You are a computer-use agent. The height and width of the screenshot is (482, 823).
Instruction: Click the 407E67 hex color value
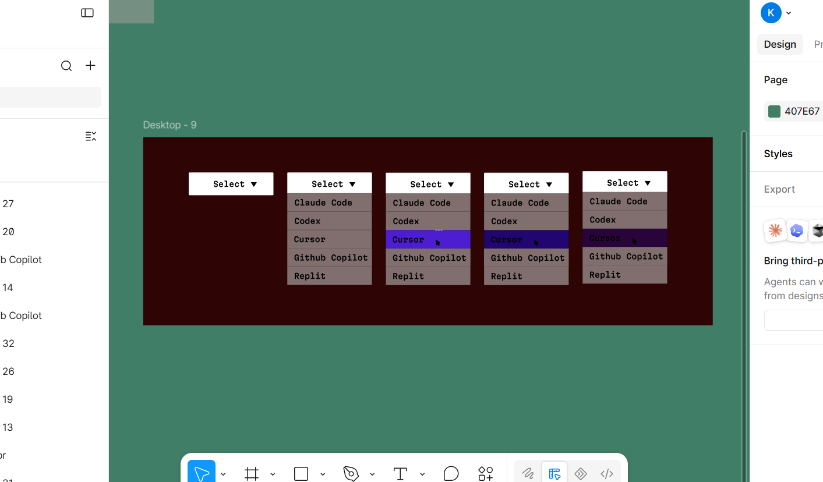[x=802, y=112]
